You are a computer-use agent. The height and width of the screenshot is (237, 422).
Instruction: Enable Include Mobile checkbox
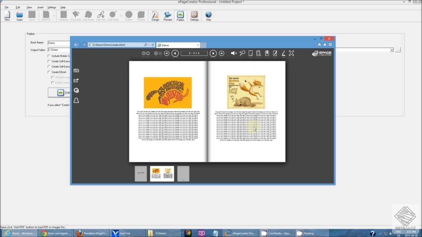click(49, 56)
